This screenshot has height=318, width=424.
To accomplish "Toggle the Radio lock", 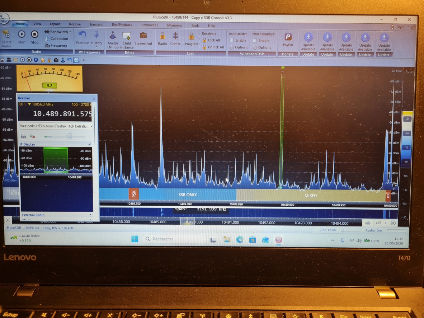I will 162,39.
